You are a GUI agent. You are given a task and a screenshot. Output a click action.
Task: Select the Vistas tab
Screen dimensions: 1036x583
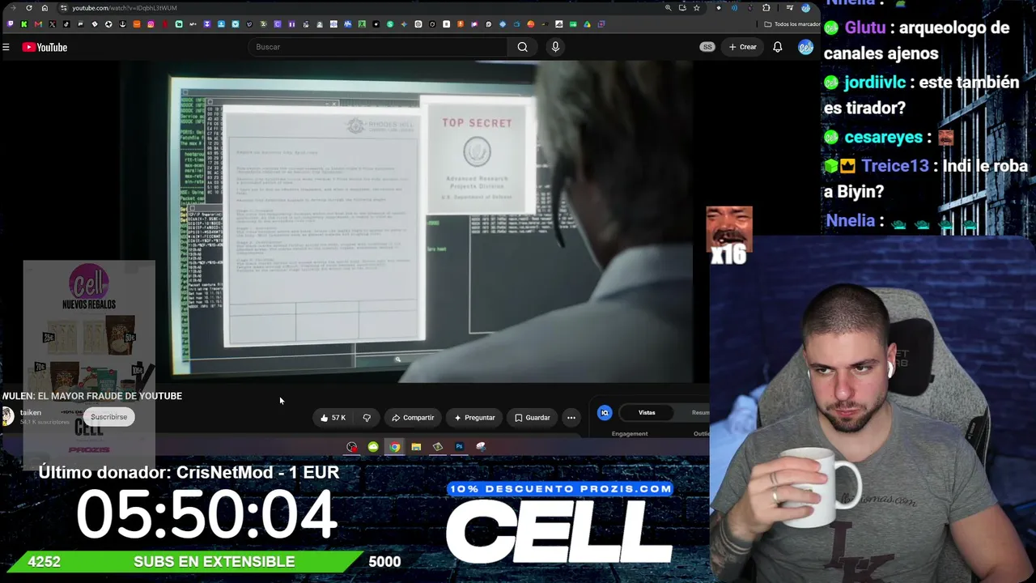point(647,412)
